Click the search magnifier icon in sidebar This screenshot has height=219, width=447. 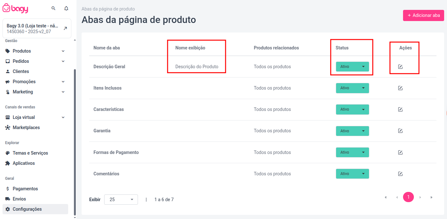[x=53, y=8]
